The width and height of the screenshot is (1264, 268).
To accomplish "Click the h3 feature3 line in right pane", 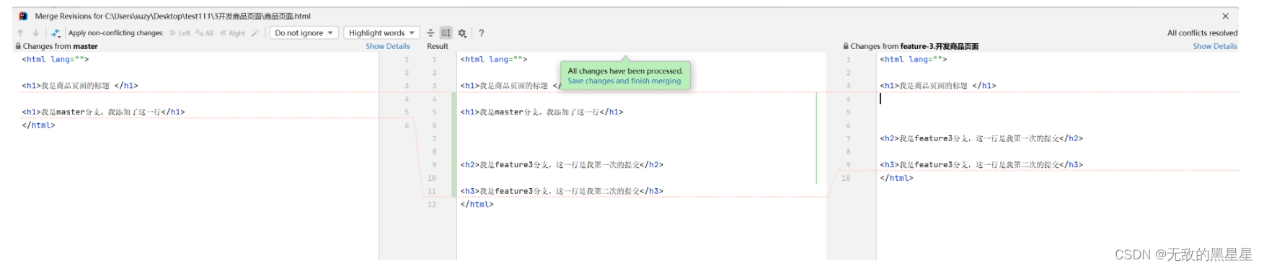I will pyautogui.click(x=981, y=165).
